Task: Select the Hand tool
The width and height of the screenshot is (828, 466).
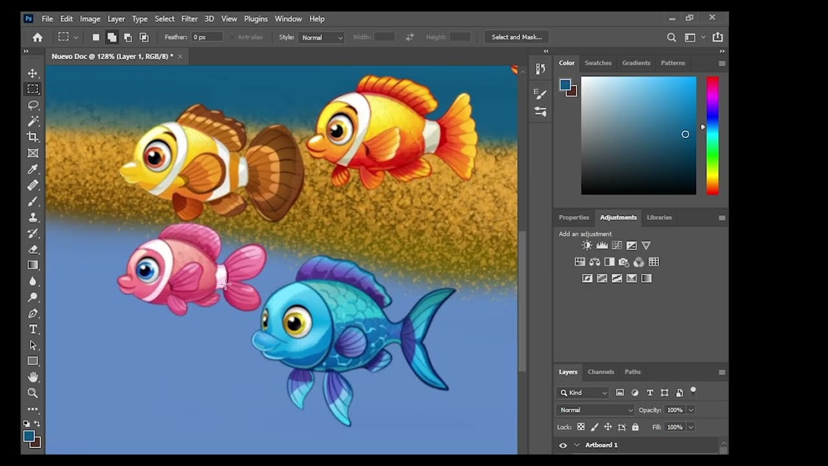Action: pyautogui.click(x=33, y=377)
